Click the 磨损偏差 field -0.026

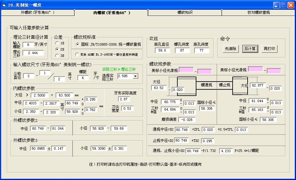click(187, 120)
